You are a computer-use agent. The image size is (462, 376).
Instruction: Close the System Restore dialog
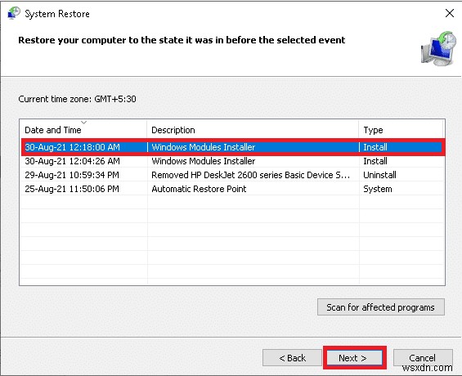450,13
